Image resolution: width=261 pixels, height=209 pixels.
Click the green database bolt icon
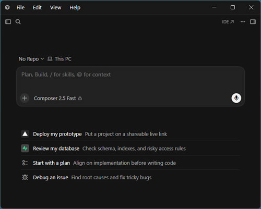[25, 149]
